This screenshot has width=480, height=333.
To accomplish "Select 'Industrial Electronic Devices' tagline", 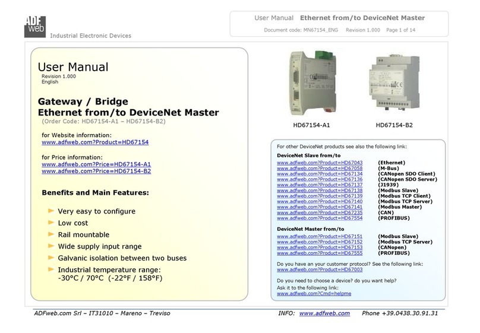I will click(91, 36).
